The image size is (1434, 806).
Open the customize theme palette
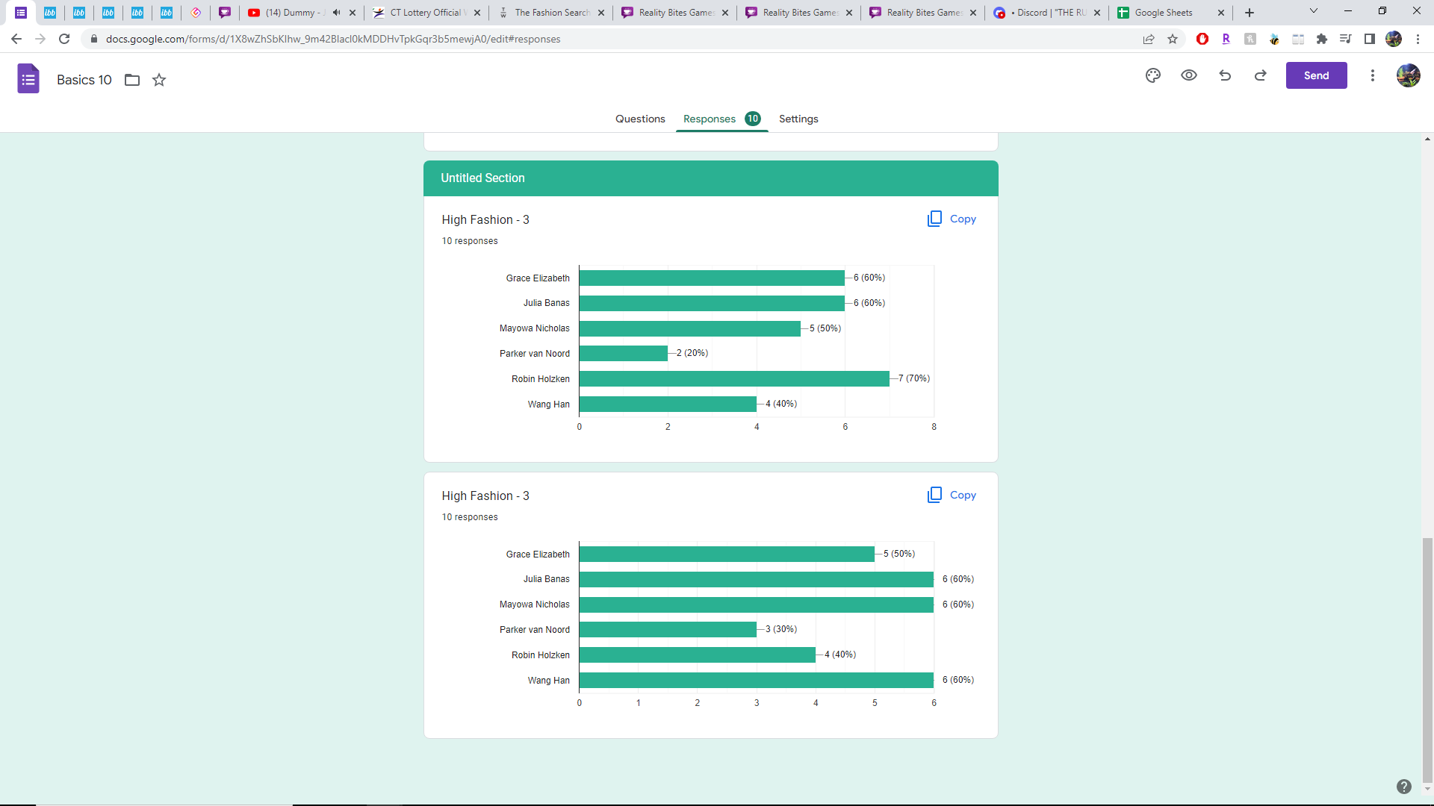[1153, 75]
